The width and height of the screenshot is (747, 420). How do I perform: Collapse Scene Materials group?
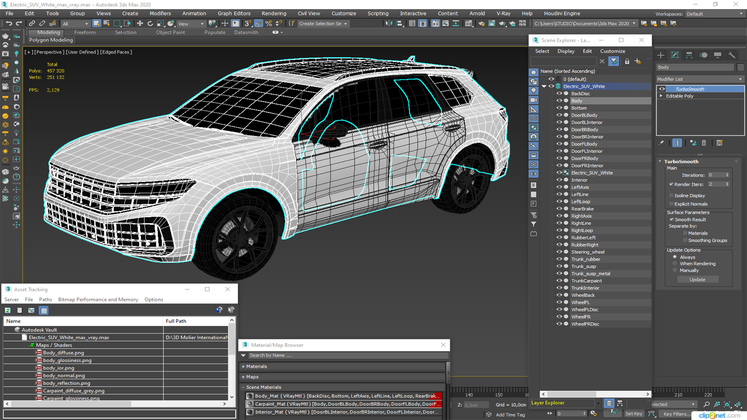coord(243,387)
